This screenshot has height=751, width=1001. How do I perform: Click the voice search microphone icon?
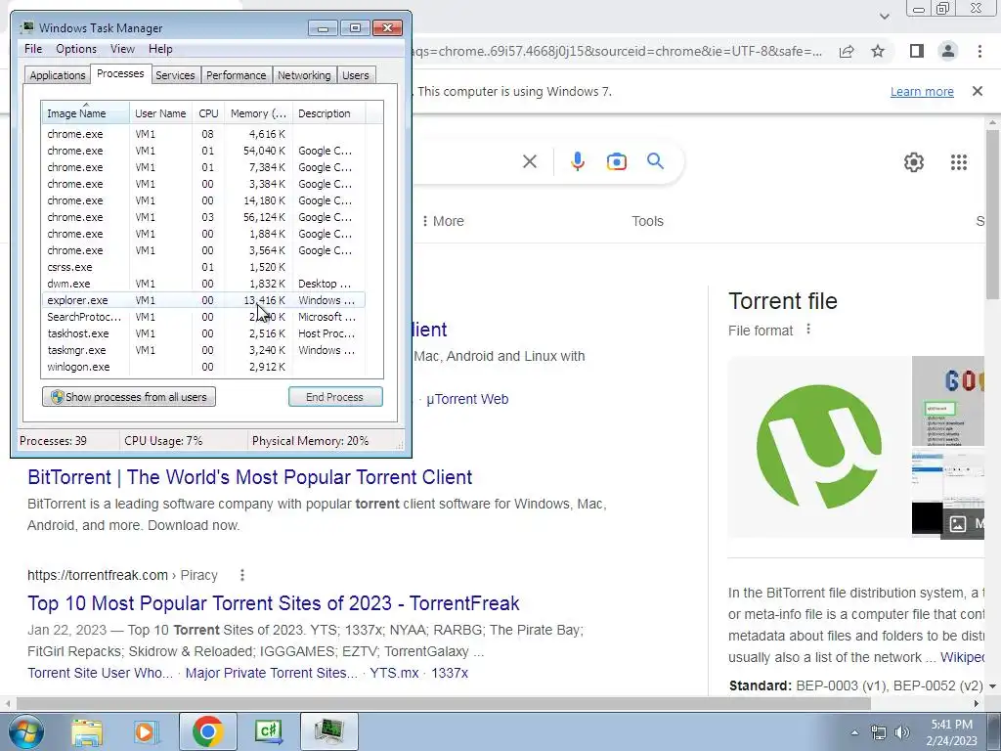(x=577, y=161)
